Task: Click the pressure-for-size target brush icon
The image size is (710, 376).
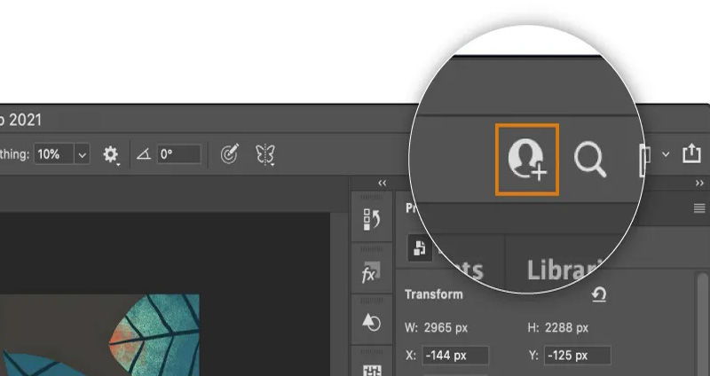Action: coord(229,154)
